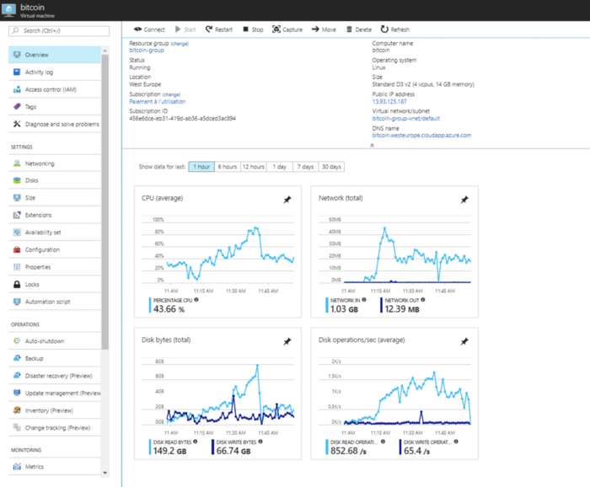Viewport: 590px width, 487px height.
Task: Open the Size settings
Action: coord(55,197)
